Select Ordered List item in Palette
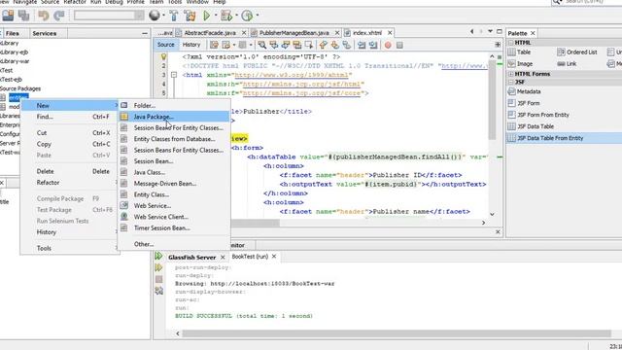 pos(577,52)
